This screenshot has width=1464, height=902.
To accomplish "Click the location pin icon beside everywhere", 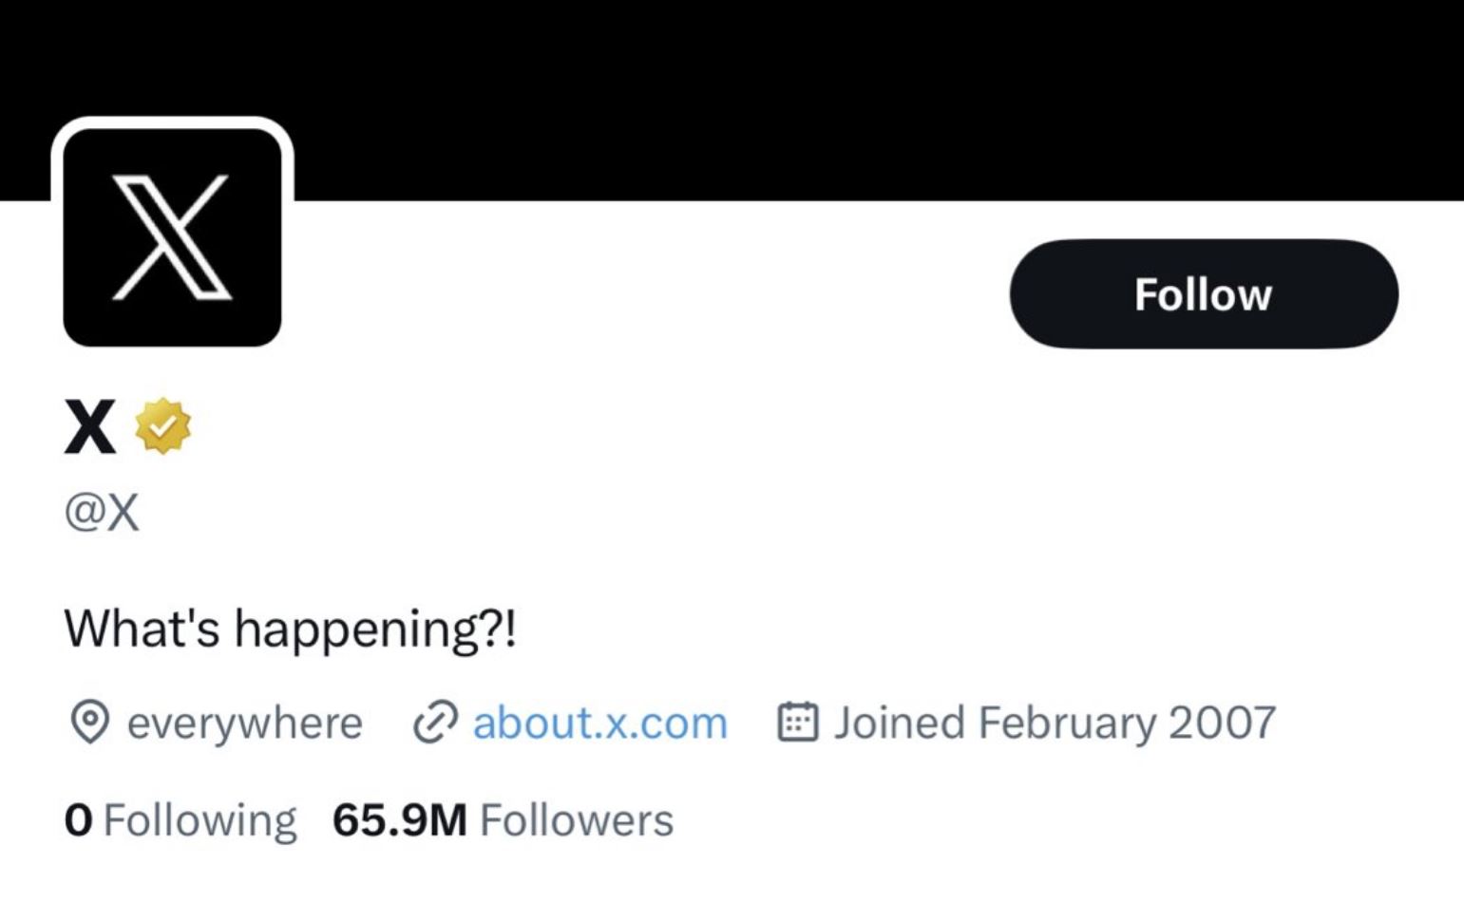I will click(x=90, y=723).
